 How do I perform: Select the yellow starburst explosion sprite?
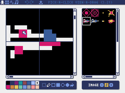click(111, 13)
